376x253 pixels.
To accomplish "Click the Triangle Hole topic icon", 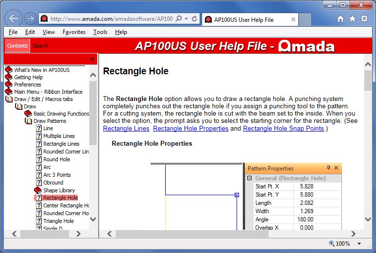I will (39, 221).
